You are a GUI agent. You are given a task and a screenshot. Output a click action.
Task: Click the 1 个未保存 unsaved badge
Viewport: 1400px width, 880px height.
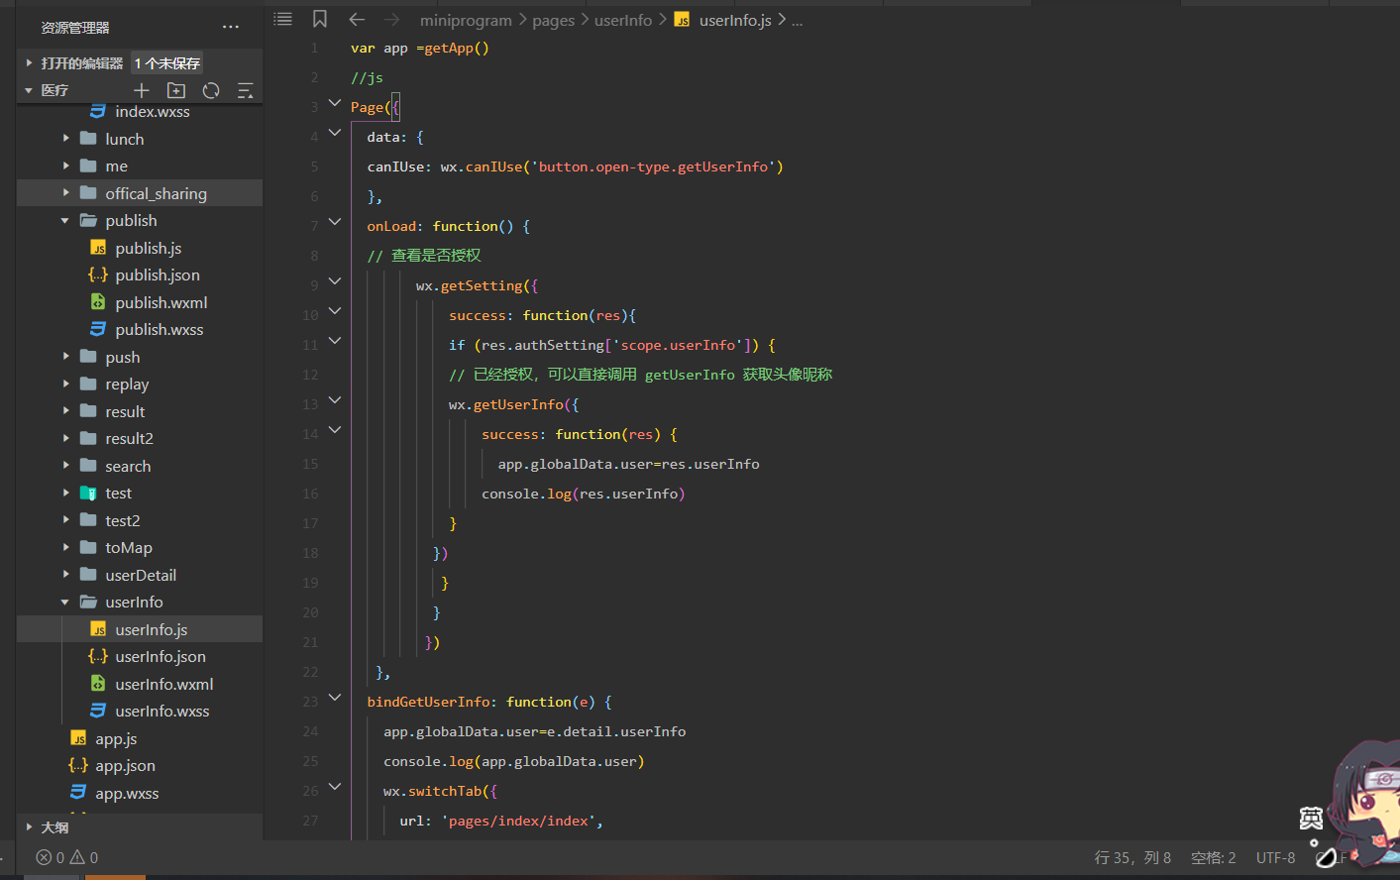click(167, 63)
